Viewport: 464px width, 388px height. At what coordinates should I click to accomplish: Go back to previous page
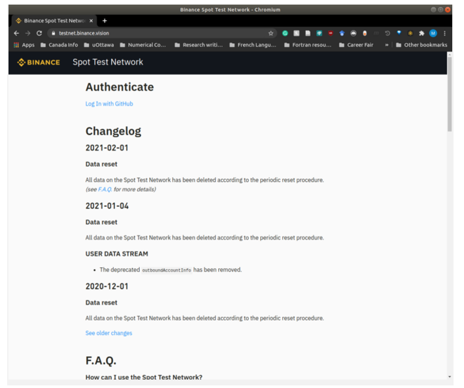click(16, 33)
